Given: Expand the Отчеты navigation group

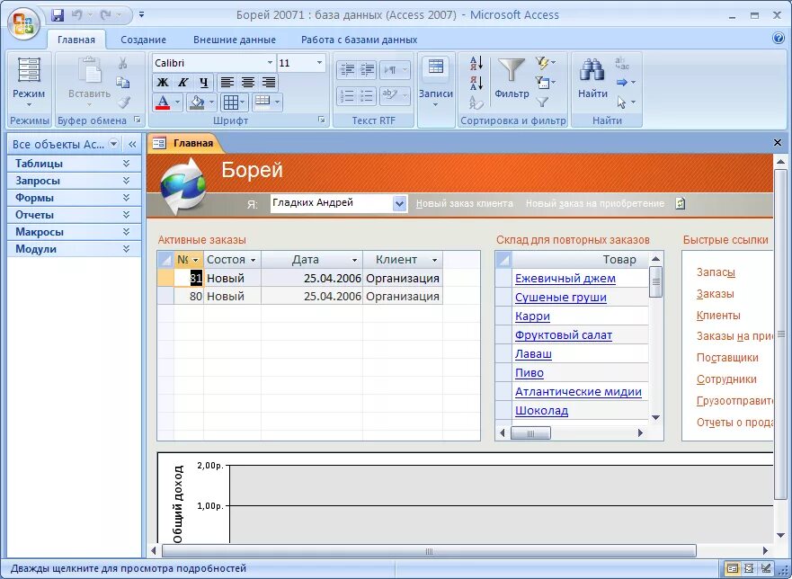Looking at the screenshot, I should [75, 215].
